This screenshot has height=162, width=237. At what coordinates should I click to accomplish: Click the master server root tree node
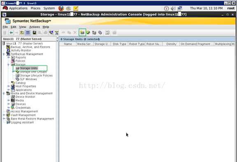pyautogui.click(x=25, y=43)
